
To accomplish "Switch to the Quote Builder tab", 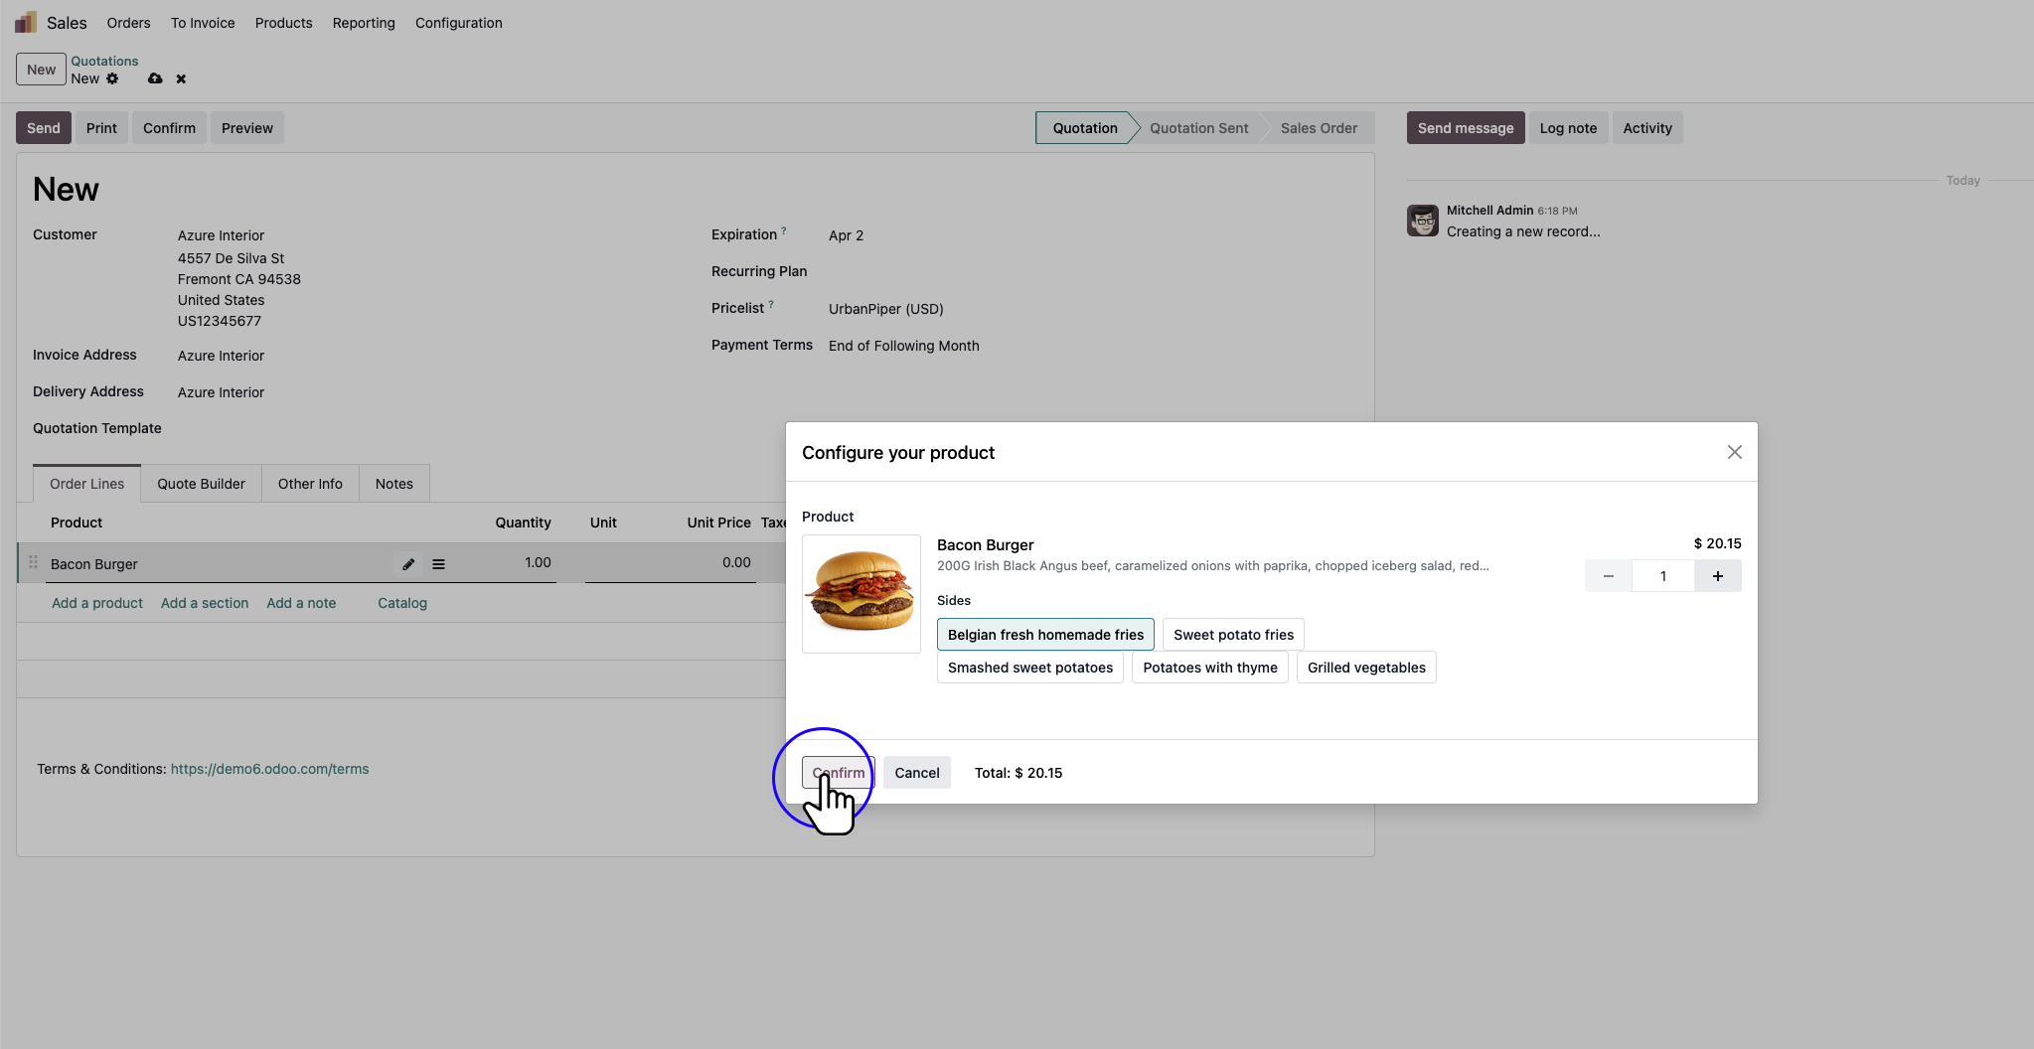I will coord(201,484).
